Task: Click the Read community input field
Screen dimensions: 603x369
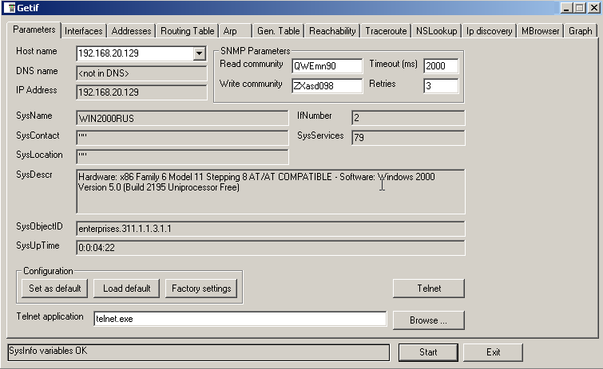Action: click(327, 66)
